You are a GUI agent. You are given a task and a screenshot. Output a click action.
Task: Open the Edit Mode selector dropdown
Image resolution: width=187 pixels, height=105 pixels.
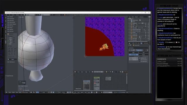[x=26, y=92]
